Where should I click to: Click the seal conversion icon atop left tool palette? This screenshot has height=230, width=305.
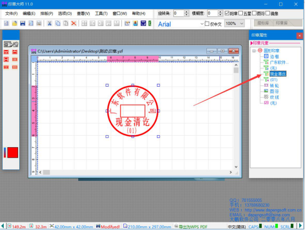pos(11,44)
